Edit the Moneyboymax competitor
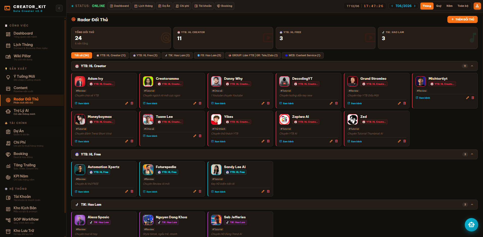 point(126,141)
